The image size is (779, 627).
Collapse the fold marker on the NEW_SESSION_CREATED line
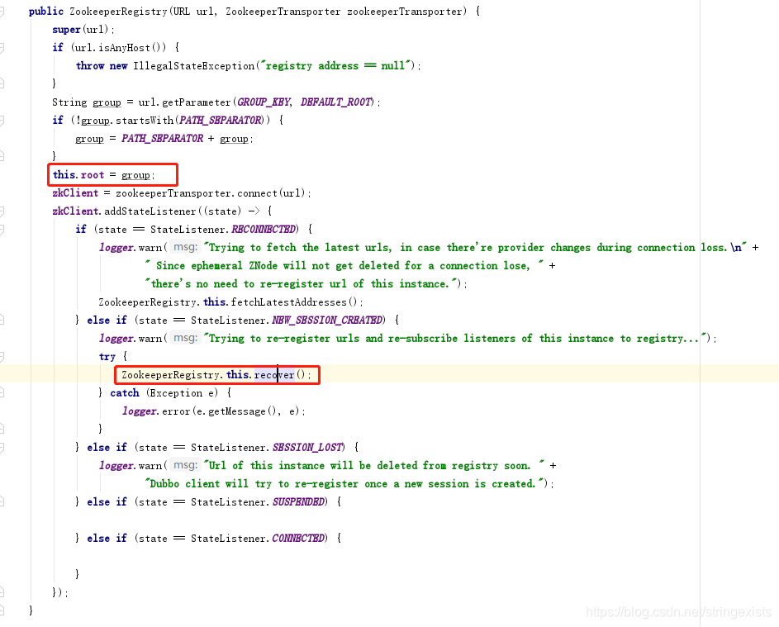click(2, 320)
